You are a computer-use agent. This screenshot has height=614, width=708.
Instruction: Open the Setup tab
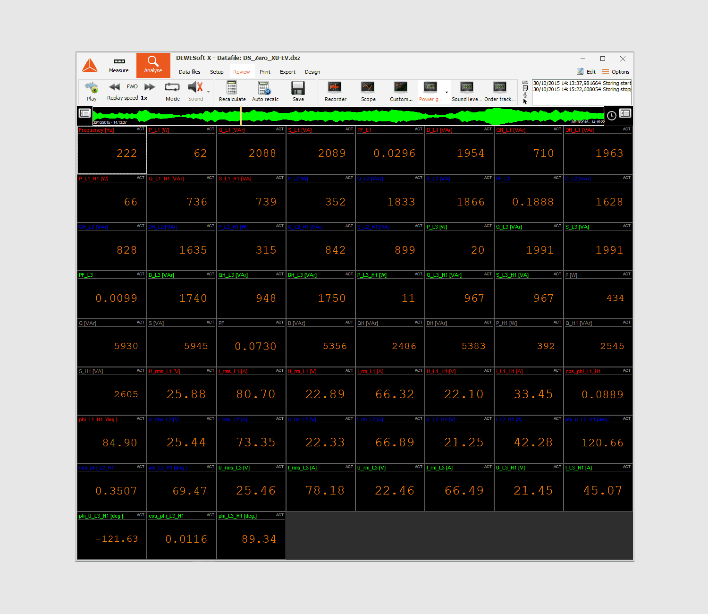tap(217, 72)
